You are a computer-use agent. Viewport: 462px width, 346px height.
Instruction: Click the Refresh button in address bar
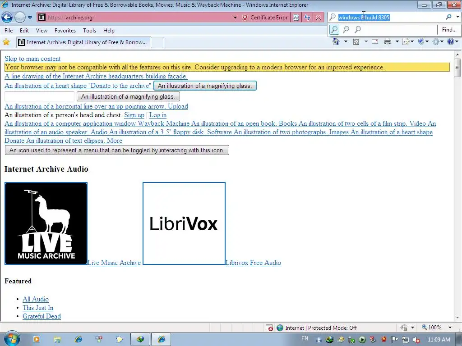tap(307, 18)
